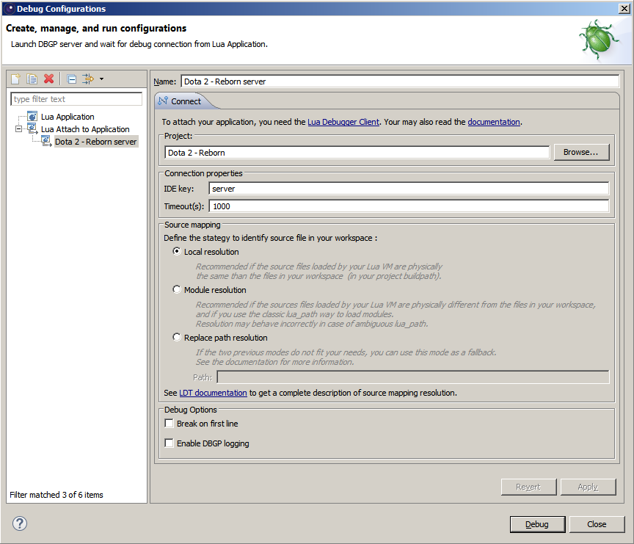
Task: Click the green bug debug banner image
Action: click(599, 41)
